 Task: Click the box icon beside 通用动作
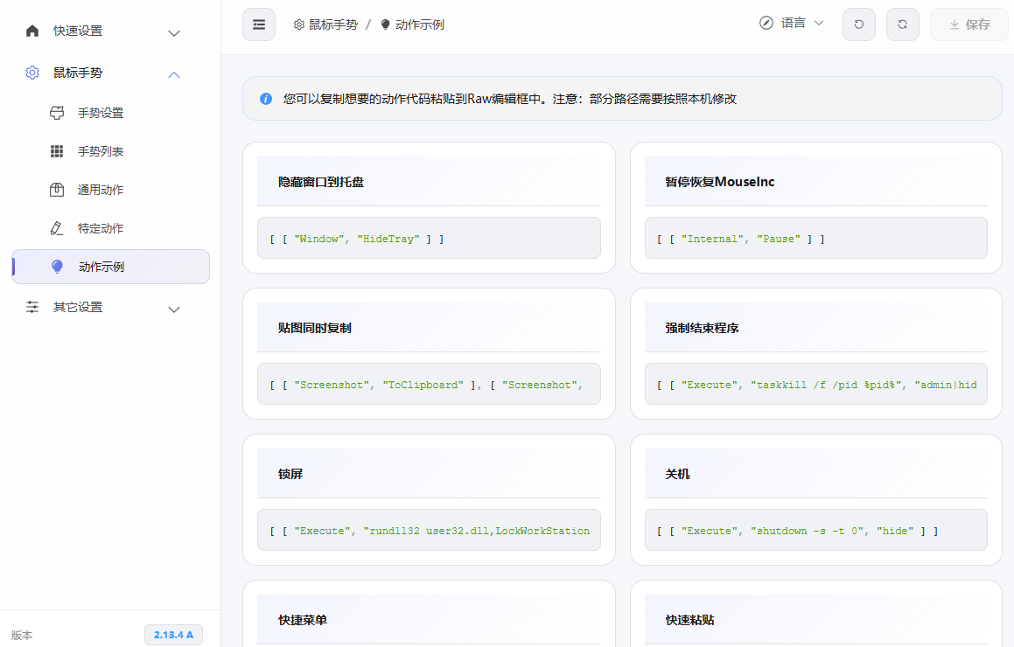[57, 190]
